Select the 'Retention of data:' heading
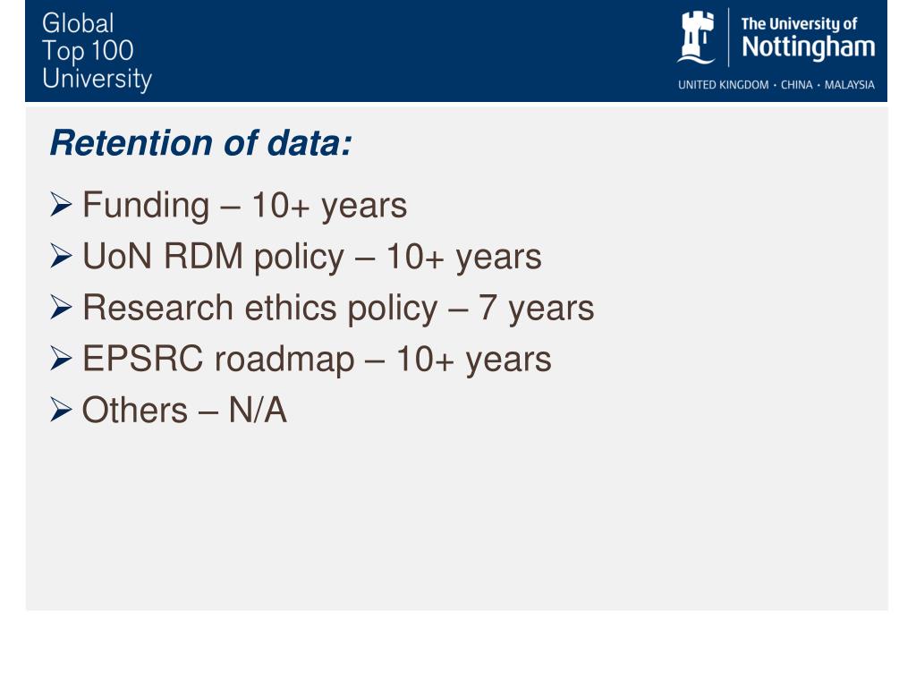Viewport: 916px width, 687px height. [201, 143]
